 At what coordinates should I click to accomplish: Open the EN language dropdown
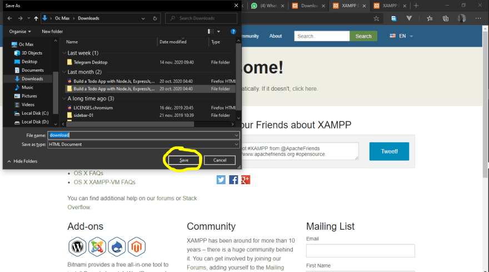point(401,36)
